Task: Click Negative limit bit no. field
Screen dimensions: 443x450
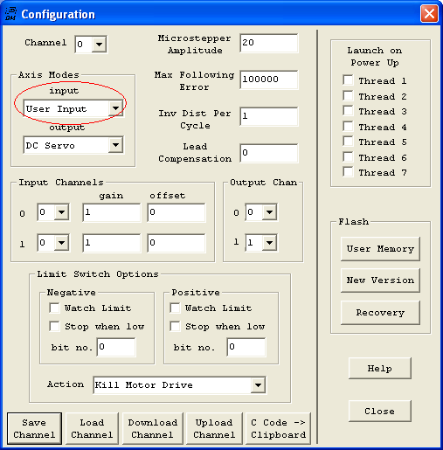Action: (116, 347)
